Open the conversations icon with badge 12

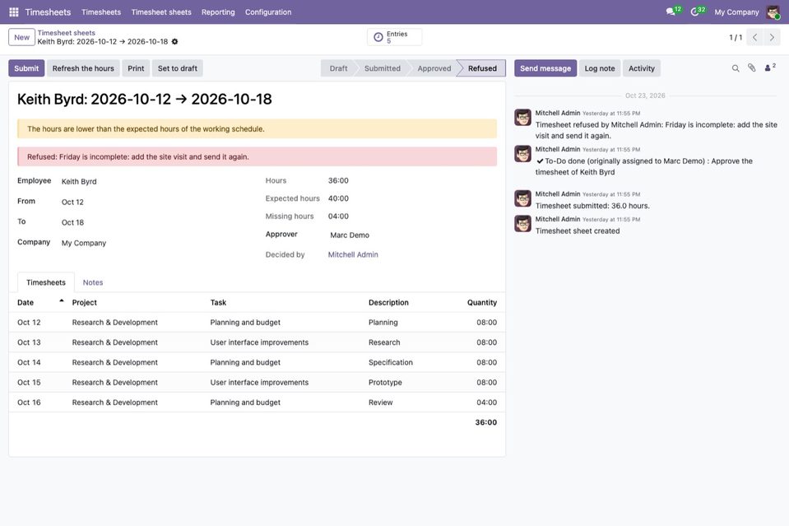coord(673,11)
